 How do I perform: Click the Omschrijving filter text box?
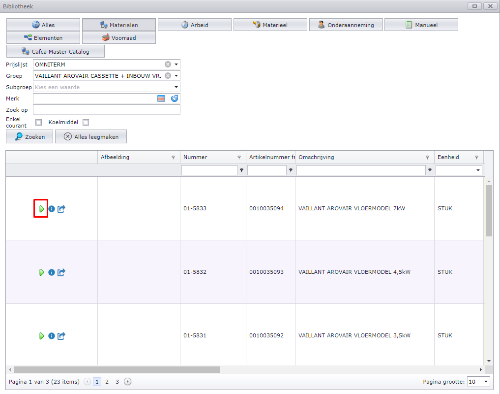point(361,170)
